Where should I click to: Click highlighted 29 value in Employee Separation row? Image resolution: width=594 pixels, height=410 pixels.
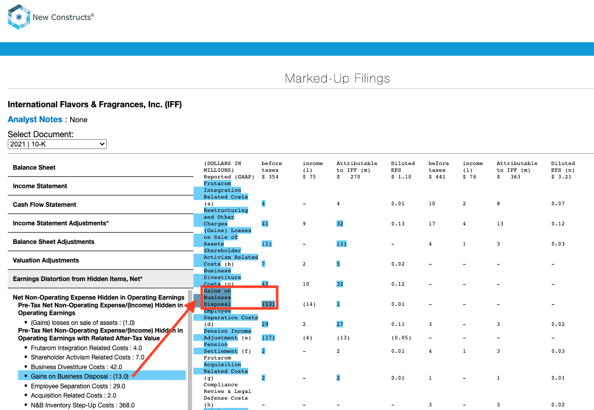[265, 324]
